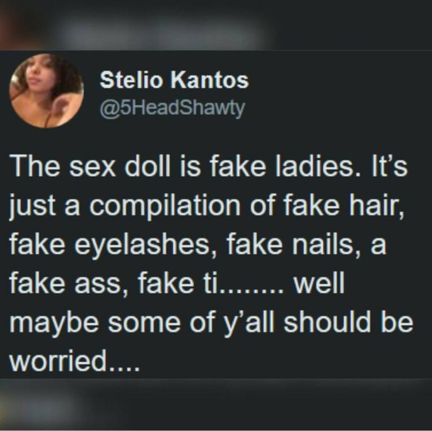Click the word "should" in the tweet

[x=327, y=321]
